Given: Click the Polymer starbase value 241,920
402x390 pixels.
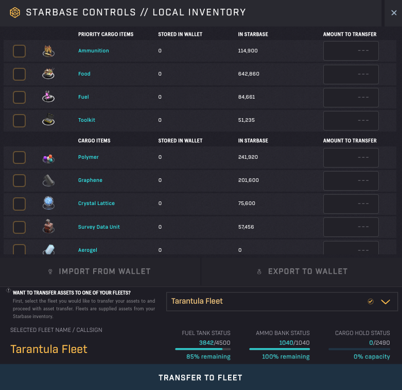Looking at the screenshot, I should (x=248, y=157).
